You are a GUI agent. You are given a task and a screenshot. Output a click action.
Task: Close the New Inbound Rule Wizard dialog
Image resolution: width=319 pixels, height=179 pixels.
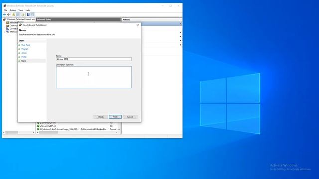(138, 25)
